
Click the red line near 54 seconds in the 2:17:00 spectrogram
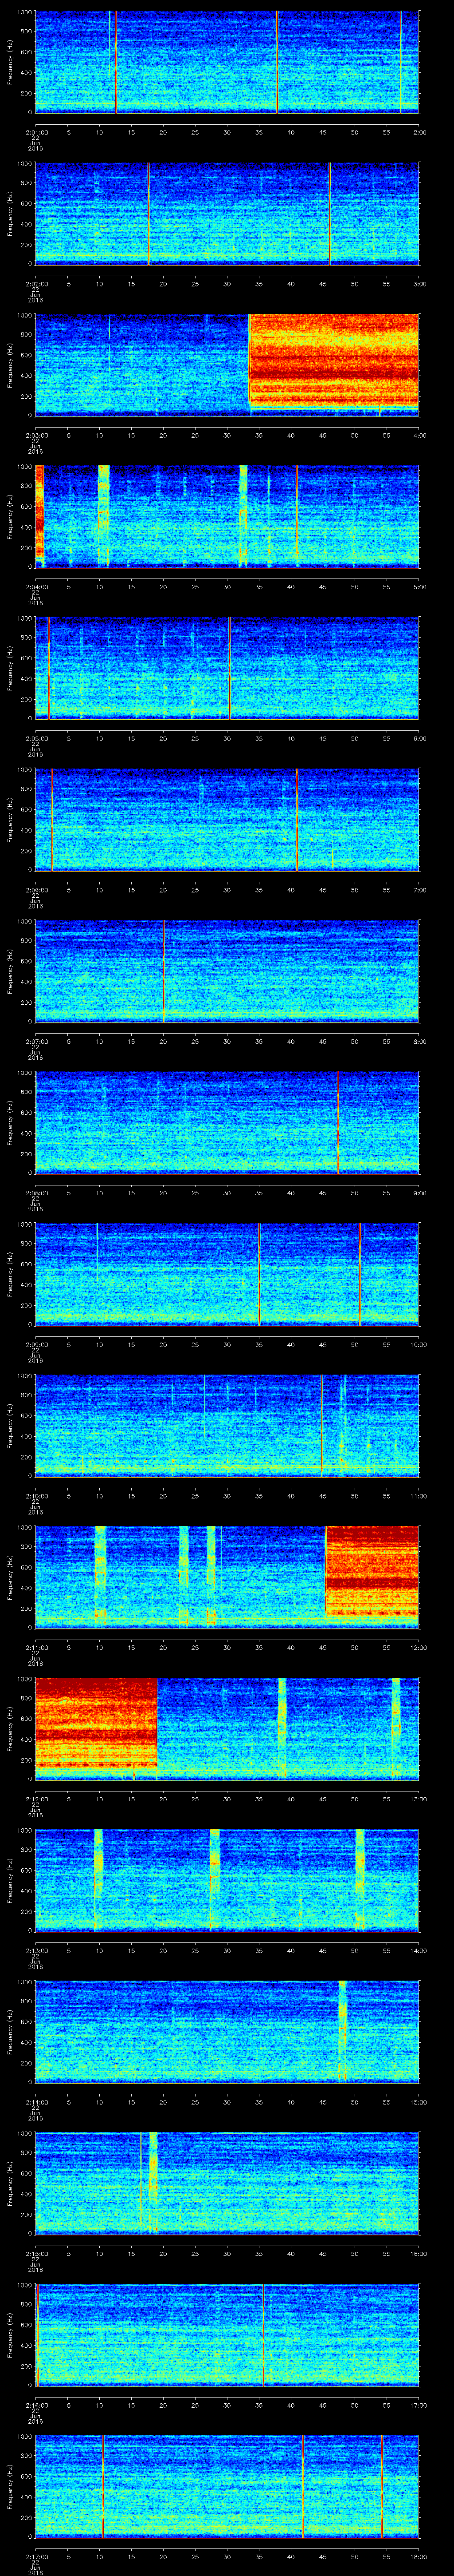(381, 2485)
